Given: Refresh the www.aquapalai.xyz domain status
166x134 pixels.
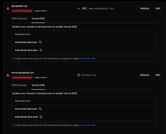Looking at the screenshot, I should click(145, 75).
